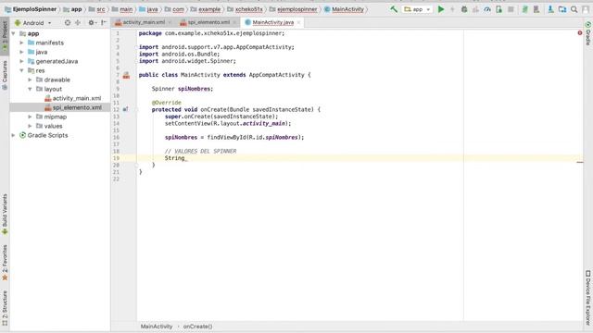Click the Stop square button in toolbar

(x=511, y=9)
